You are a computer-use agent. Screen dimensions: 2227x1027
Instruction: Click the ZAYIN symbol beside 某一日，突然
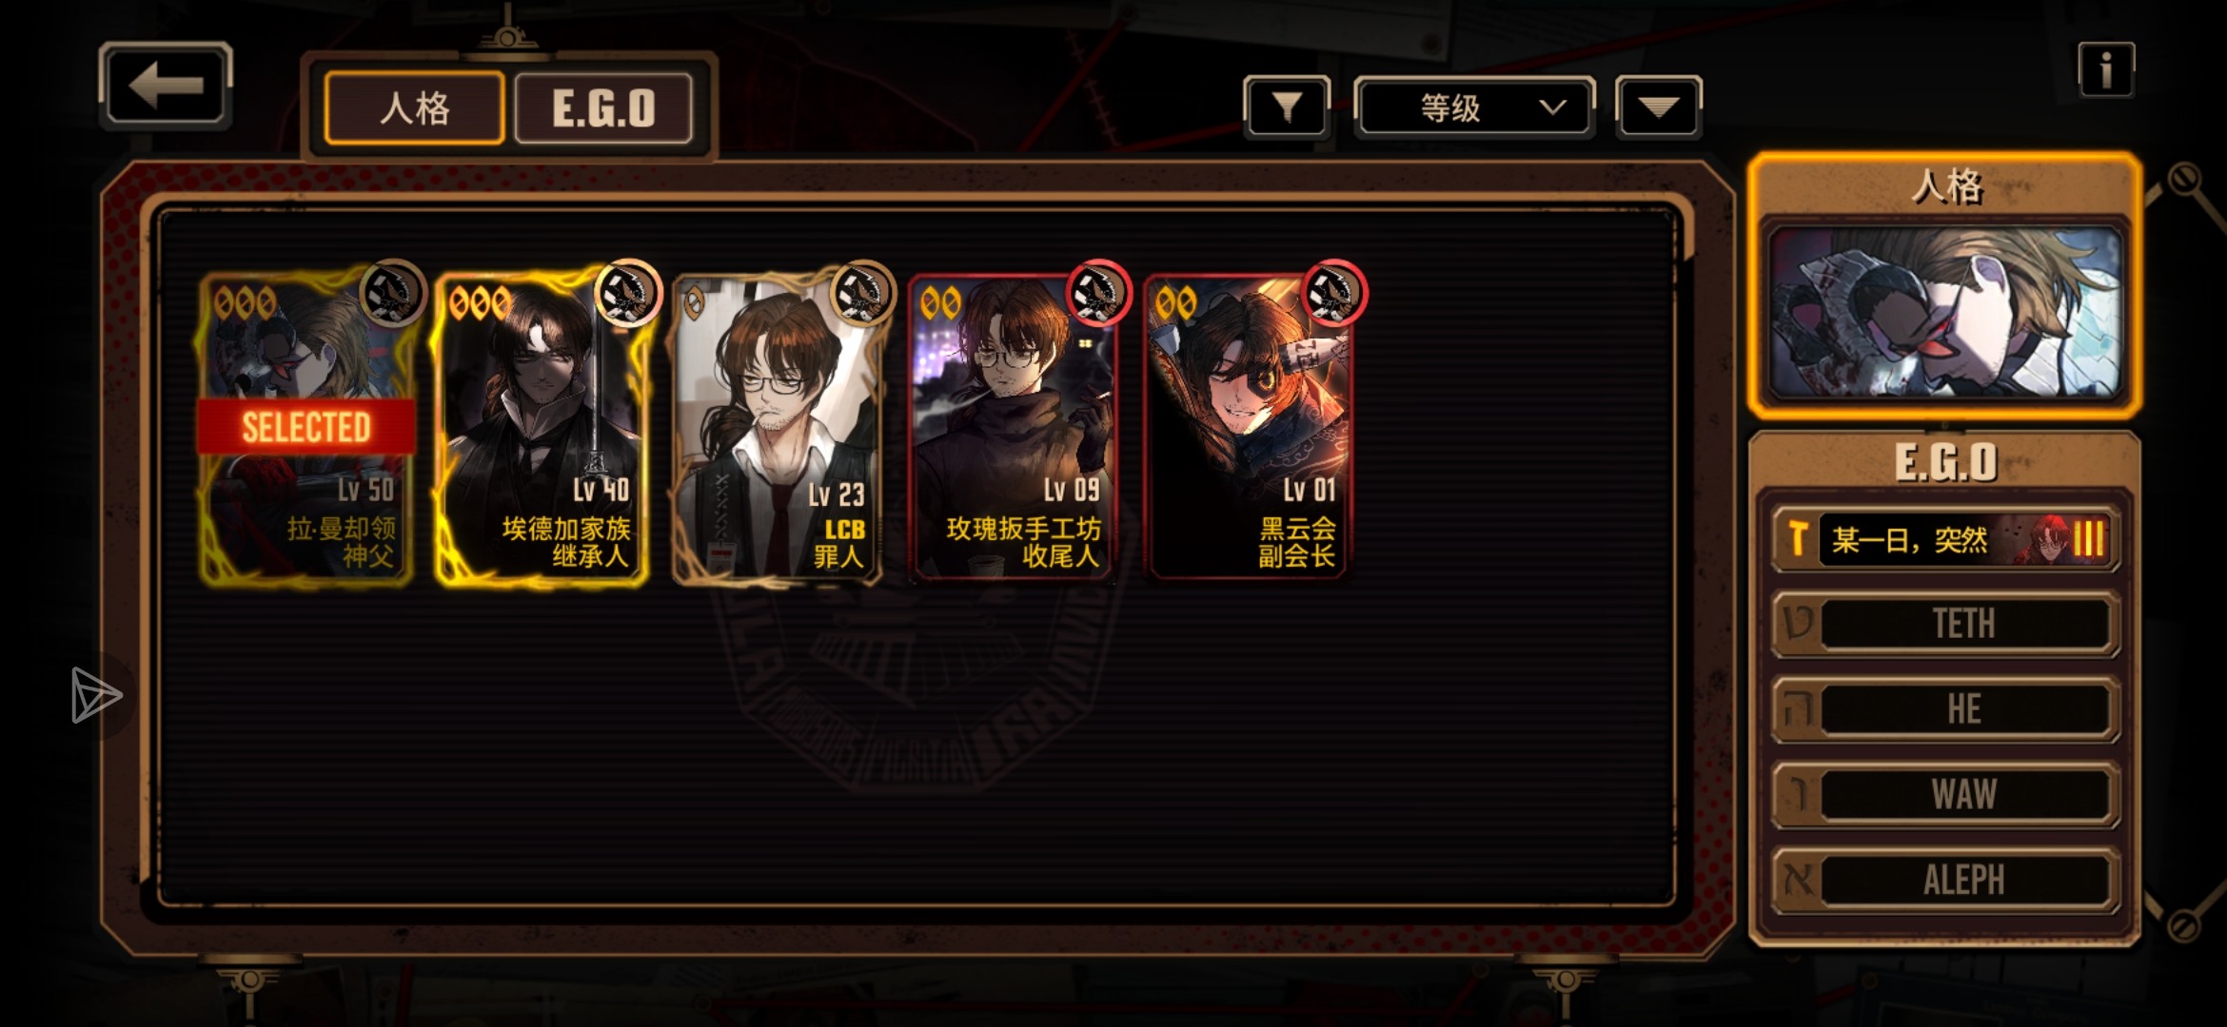tap(1798, 539)
